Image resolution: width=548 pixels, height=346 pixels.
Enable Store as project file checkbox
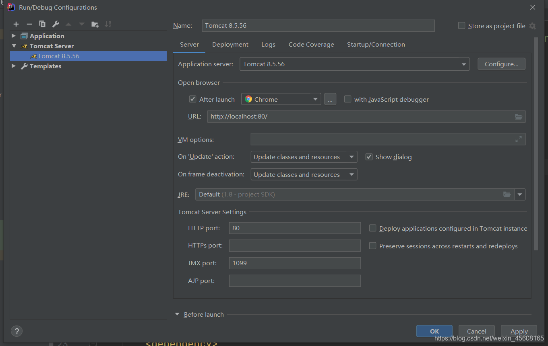461,25
